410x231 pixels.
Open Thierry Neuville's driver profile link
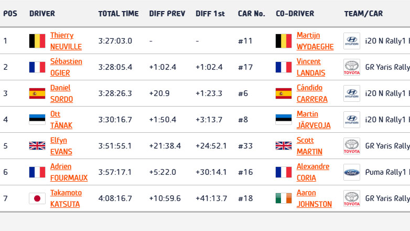click(66, 41)
